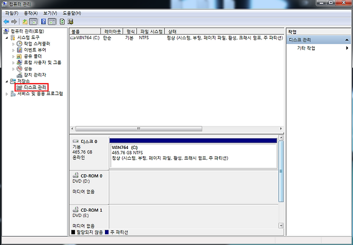The width and height of the screenshot is (353, 245).
Task: Select 컴퓨터 관리(로컬) root node
Action: click(x=27, y=31)
